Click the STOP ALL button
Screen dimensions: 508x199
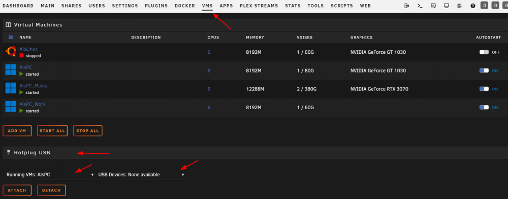click(87, 131)
